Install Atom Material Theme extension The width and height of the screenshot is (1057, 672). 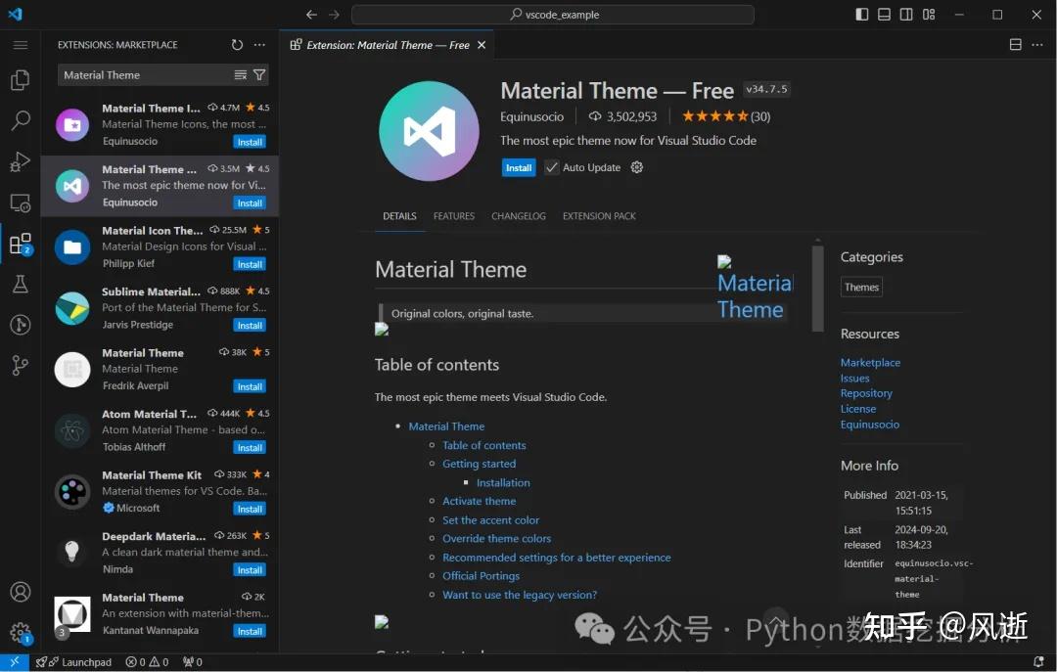pos(250,448)
